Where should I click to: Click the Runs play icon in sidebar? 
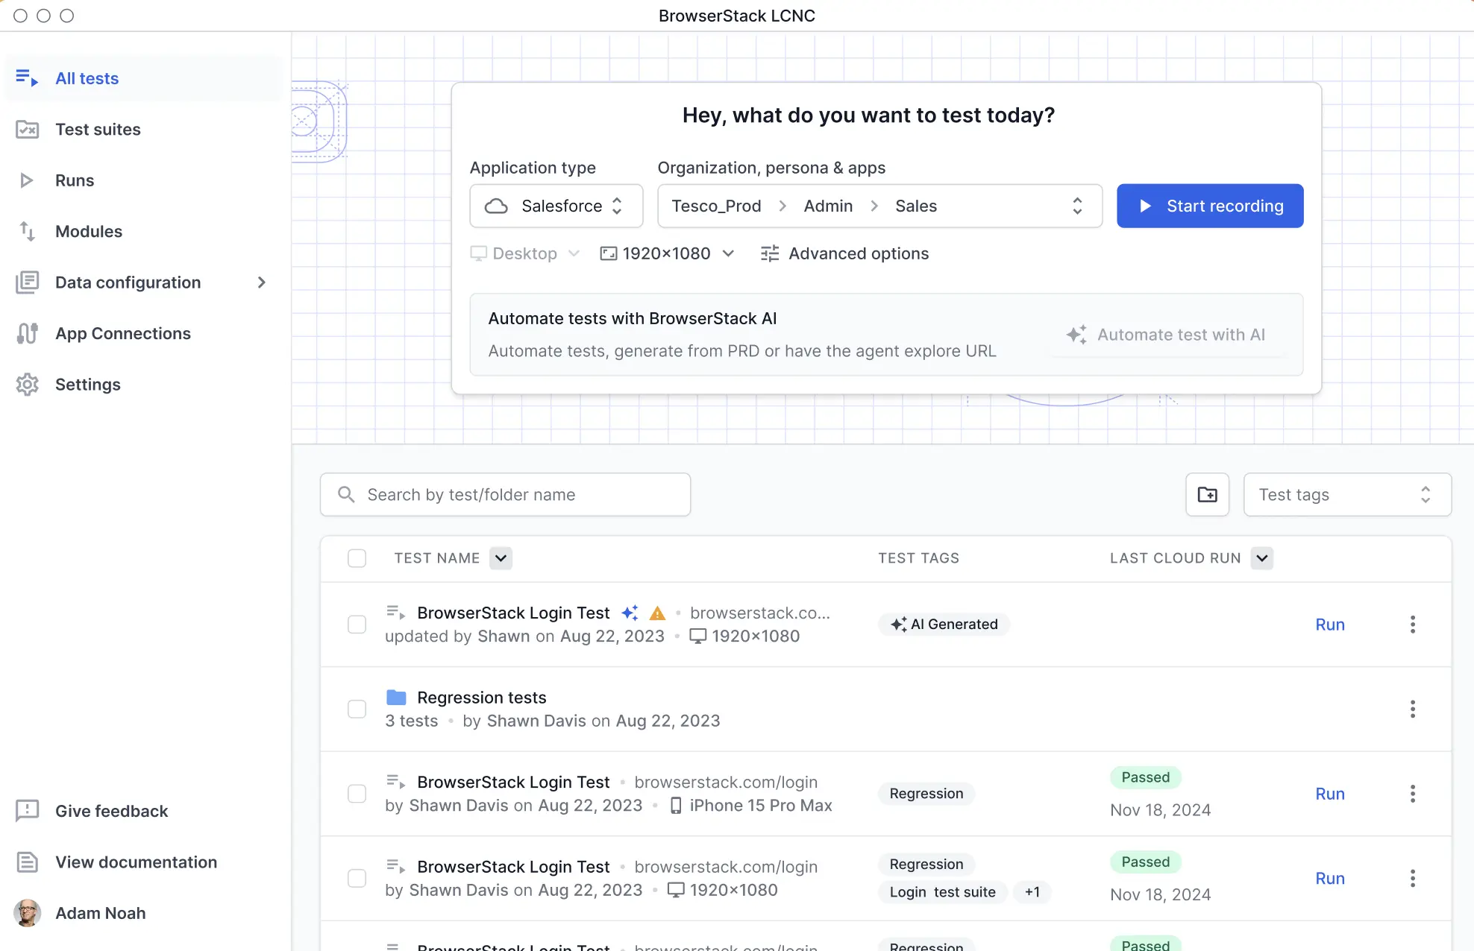pos(27,180)
